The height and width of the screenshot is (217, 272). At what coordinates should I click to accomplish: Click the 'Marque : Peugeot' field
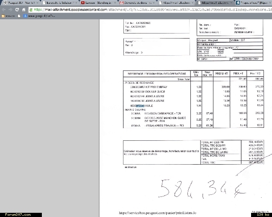tap(213, 40)
